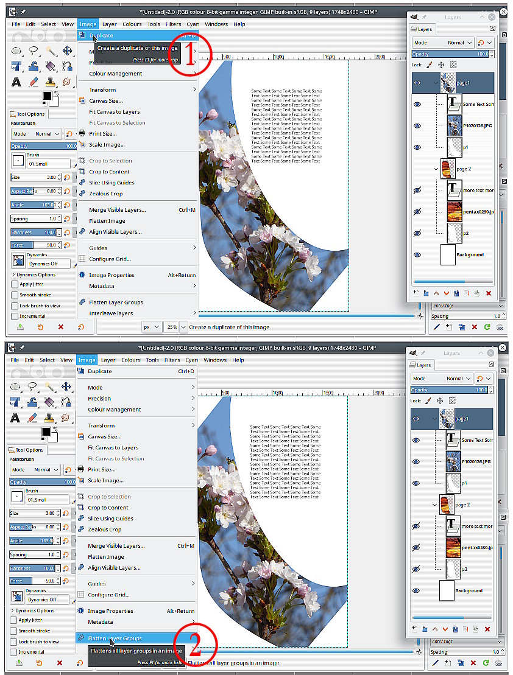Select the Text tool in upper GIMP window

tap(16, 82)
